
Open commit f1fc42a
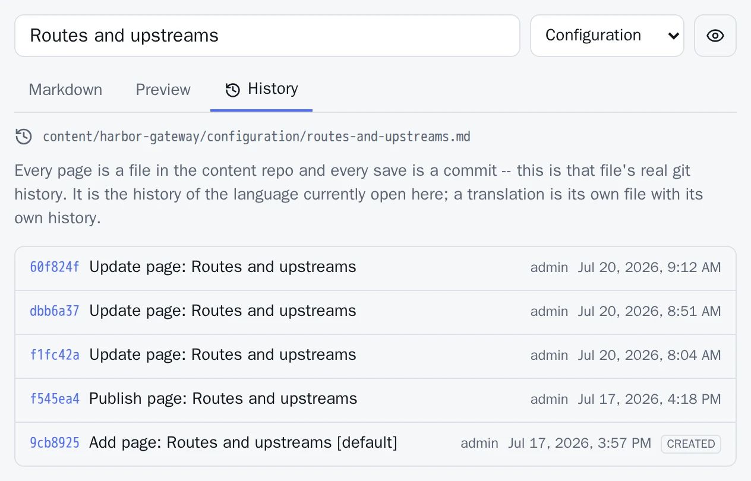pyautogui.click(x=55, y=355)
